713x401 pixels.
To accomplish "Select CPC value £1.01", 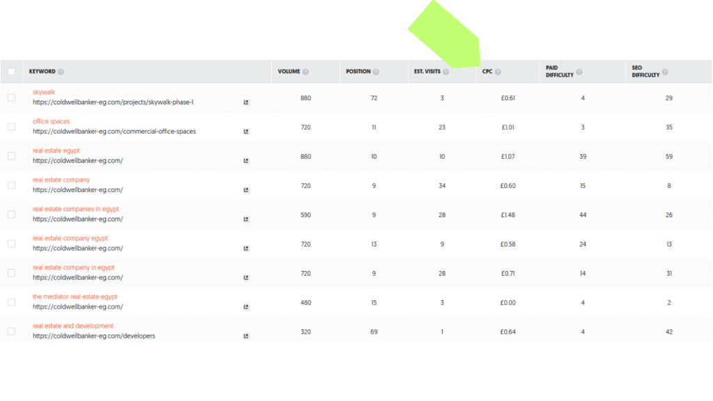I will [508, 127].
